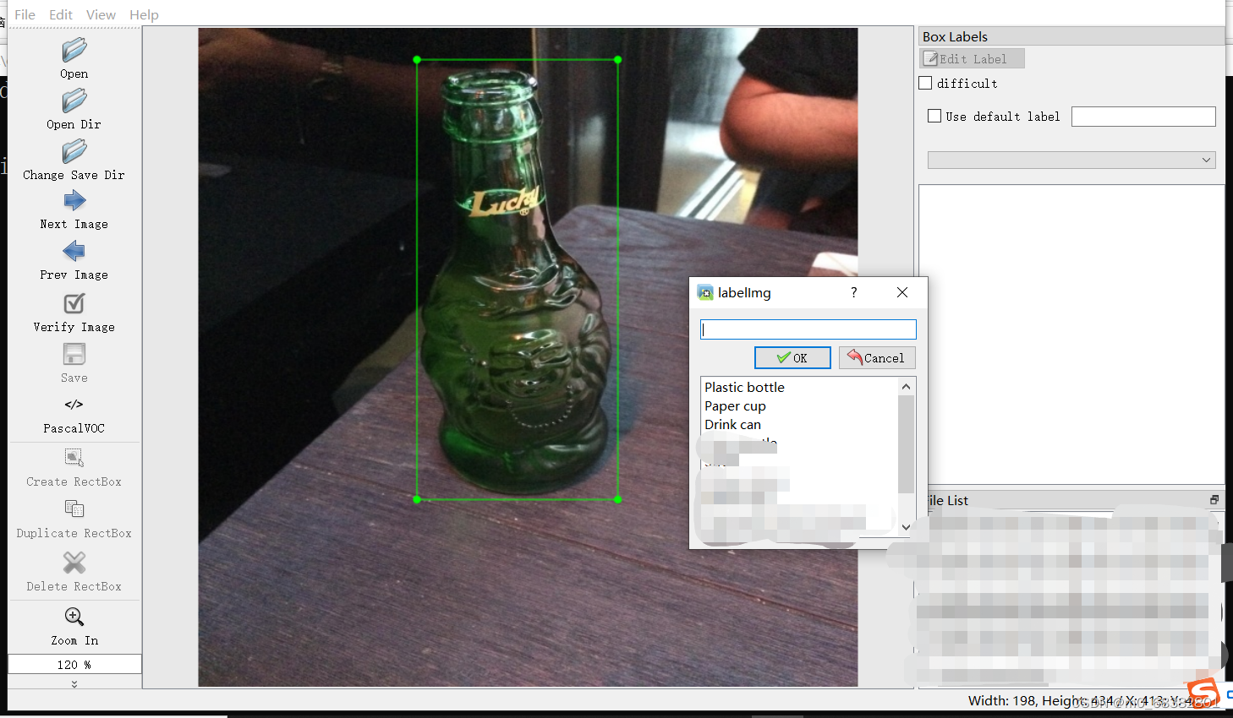This screenshot has width=1233, height=718.
Task: Click the Edit Label button
Action: pyautogui.click(x=973, y=58)
